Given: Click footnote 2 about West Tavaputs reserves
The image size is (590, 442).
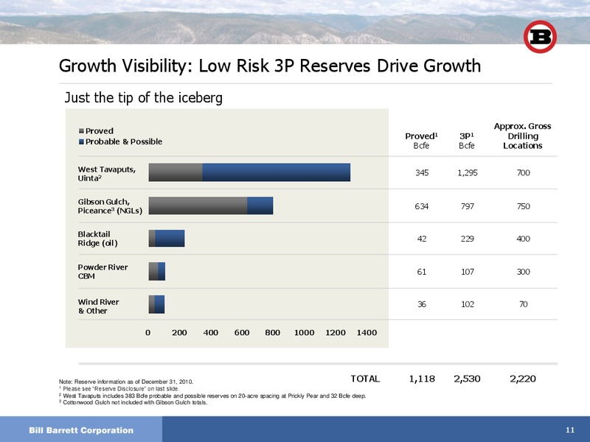Looking at the screenshot, I should click(212, 396).
